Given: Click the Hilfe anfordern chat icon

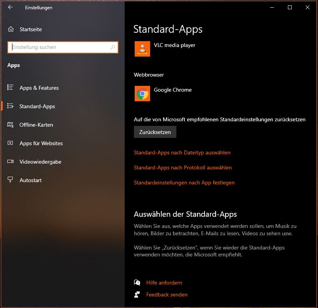Looking at the screenshot, I should click(137, 282).
